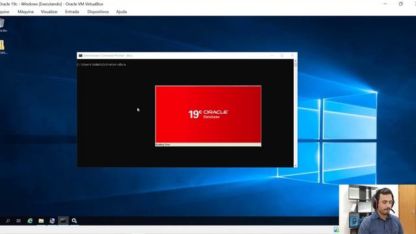Click the Command Prompt title bar text
Screen dimensions: 416x234
point(108,55)
